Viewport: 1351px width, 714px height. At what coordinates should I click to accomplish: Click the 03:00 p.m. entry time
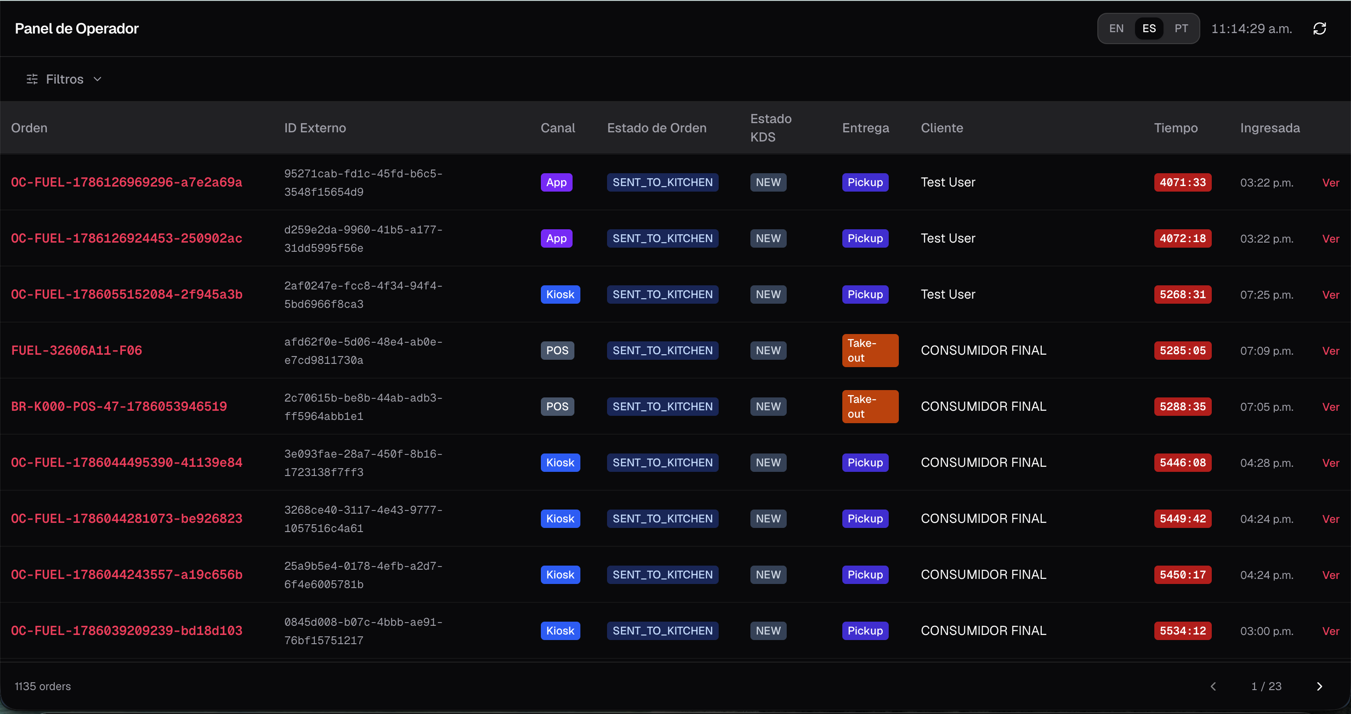pyautogui.click(x=1266, y=631)
